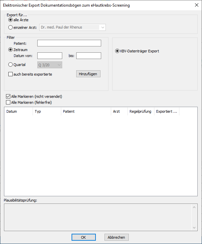Click the Plausibilitätsprüfung scrollbar up arrow
The height and width of the screenshot is (244, 202).
pos(194,207)
